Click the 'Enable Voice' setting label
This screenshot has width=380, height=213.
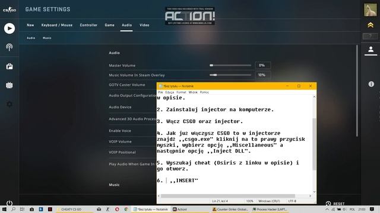coord(120,131)
